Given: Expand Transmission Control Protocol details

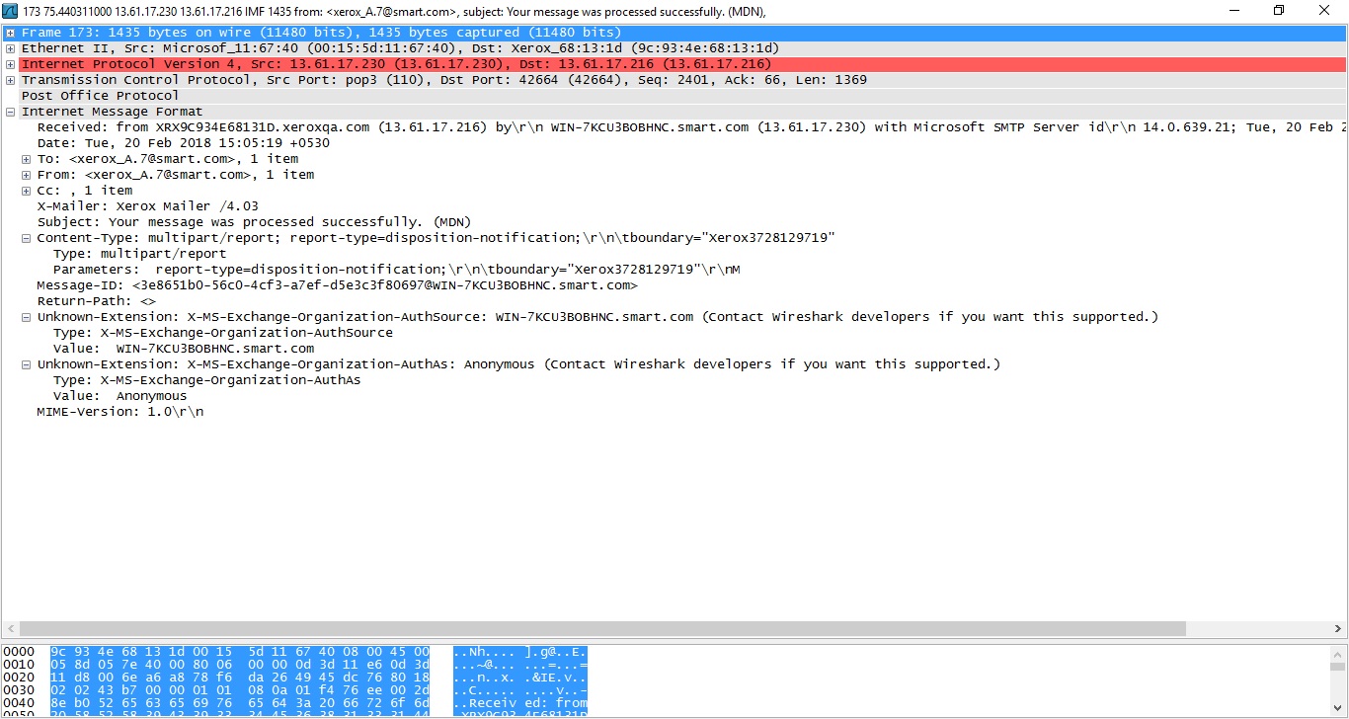Looking at the screenshot, I should point(10,80).
